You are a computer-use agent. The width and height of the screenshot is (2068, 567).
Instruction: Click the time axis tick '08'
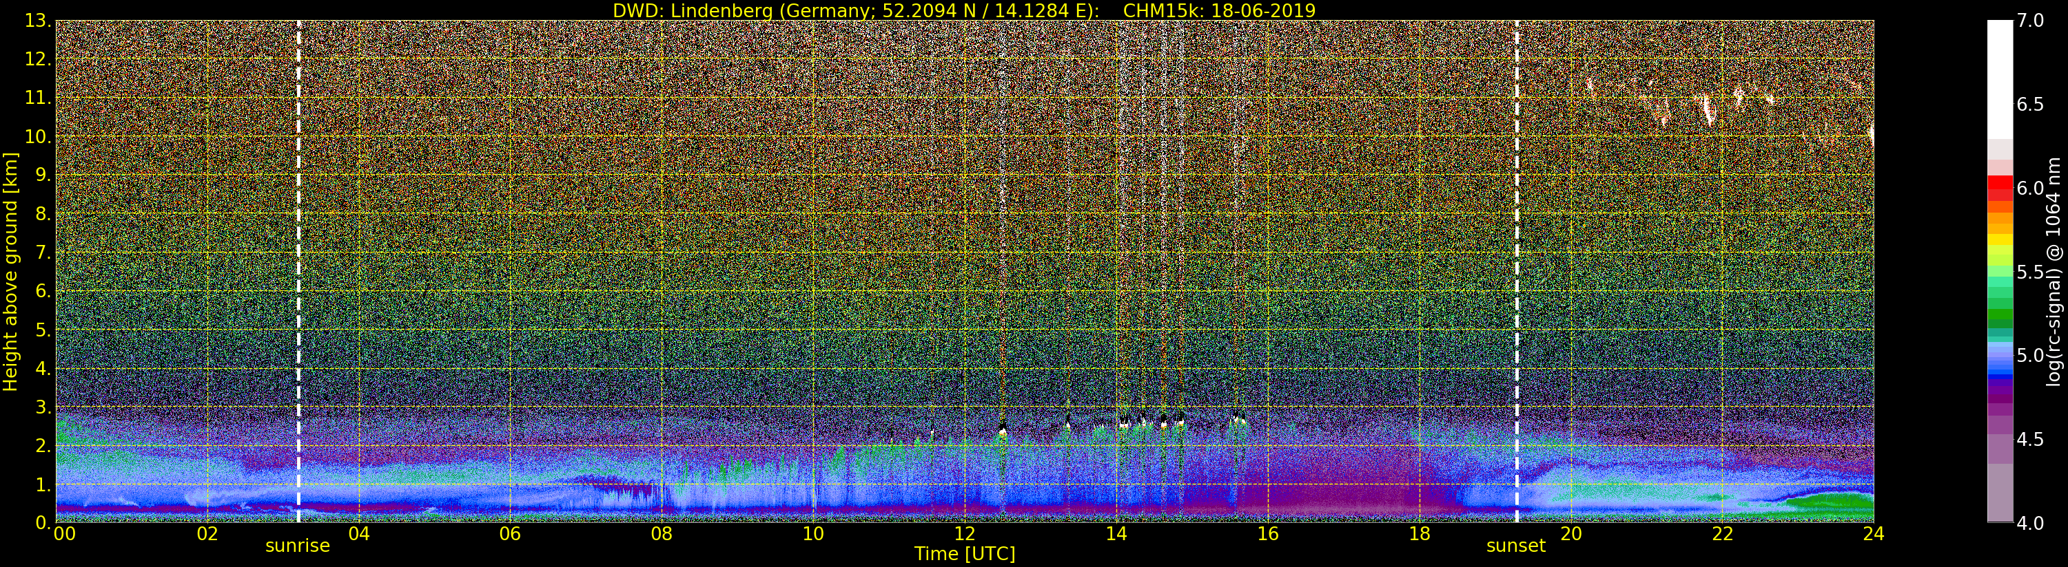coord(662,534)
